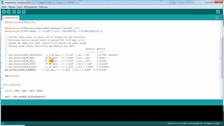
Task: Click the "The ADC input range" comment line
Action: (45, 37)
